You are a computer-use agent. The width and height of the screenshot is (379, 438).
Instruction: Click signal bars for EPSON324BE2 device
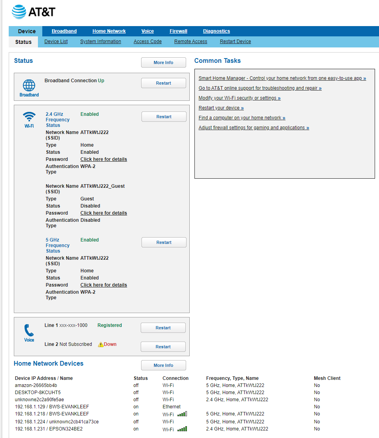click(x=182, y=429)
